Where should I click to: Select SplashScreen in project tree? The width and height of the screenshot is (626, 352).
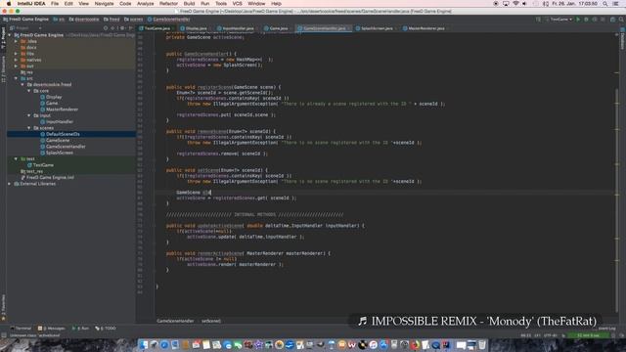(x=57, y=153)
